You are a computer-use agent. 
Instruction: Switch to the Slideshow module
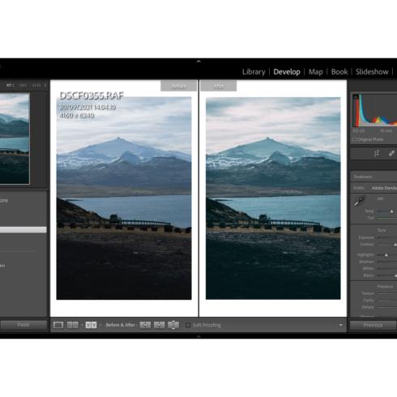[372, 72]
